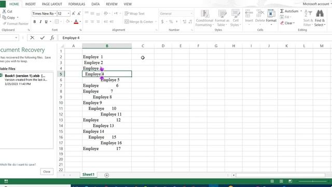This screenshot has height=187, width=332.
Task: Click the Percent Style icon
Action: point(171,22)
